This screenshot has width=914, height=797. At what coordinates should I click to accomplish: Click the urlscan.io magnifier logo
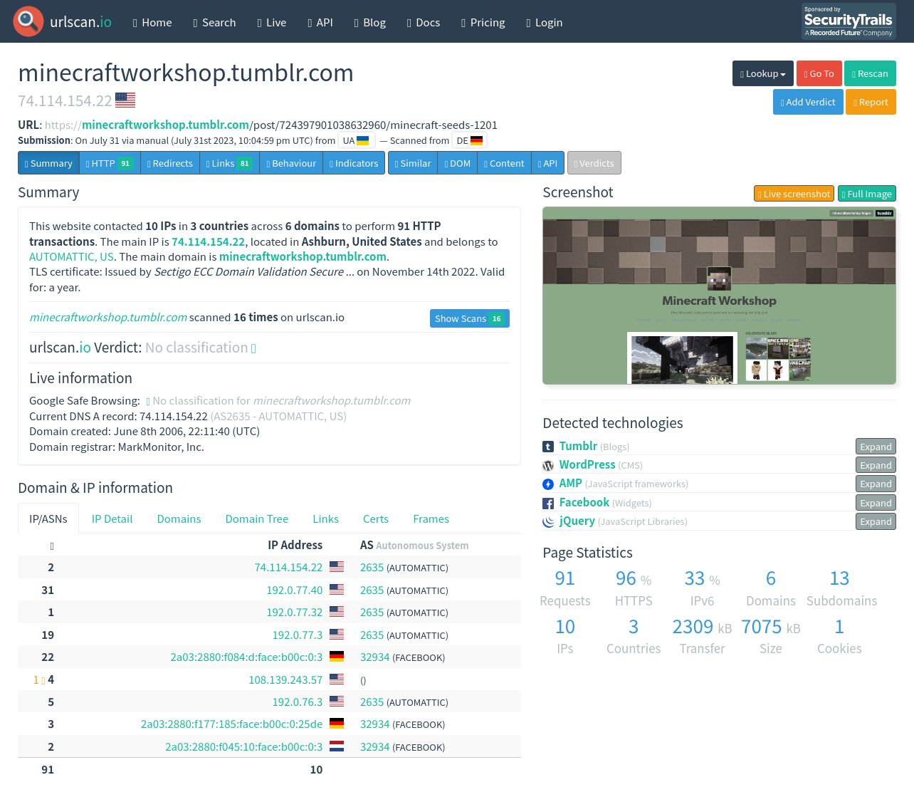tap(28, 22)
